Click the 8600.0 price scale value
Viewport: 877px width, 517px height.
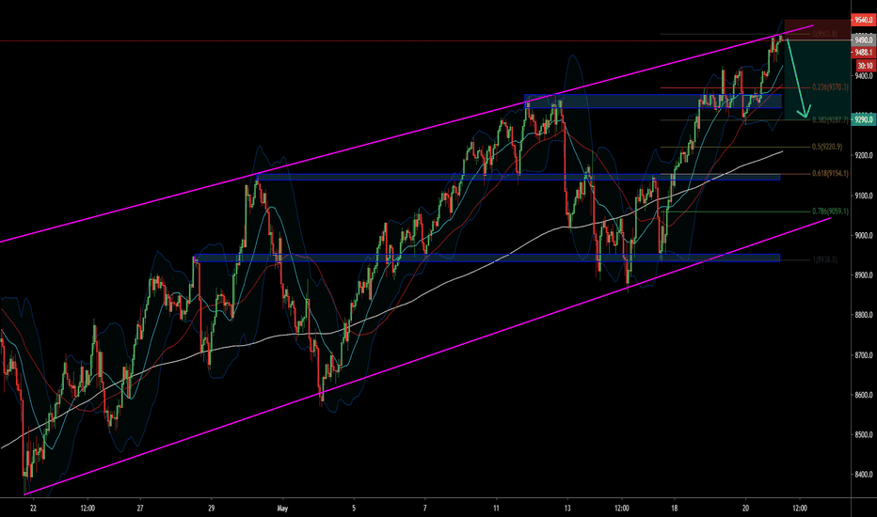pos(864,395)
